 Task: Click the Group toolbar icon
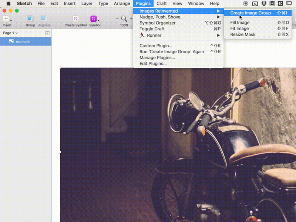[x=30, y=18]
